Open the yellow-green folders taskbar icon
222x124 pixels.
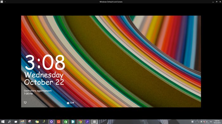tap(37, 122)
